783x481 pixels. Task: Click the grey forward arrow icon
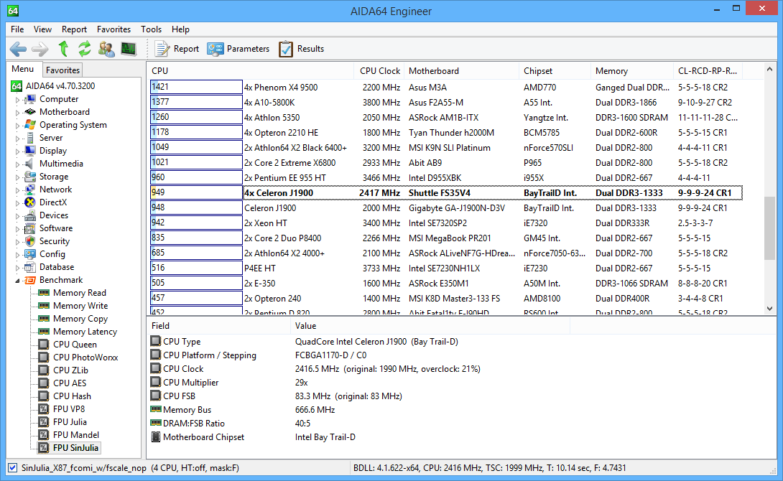tap(40, 49)
